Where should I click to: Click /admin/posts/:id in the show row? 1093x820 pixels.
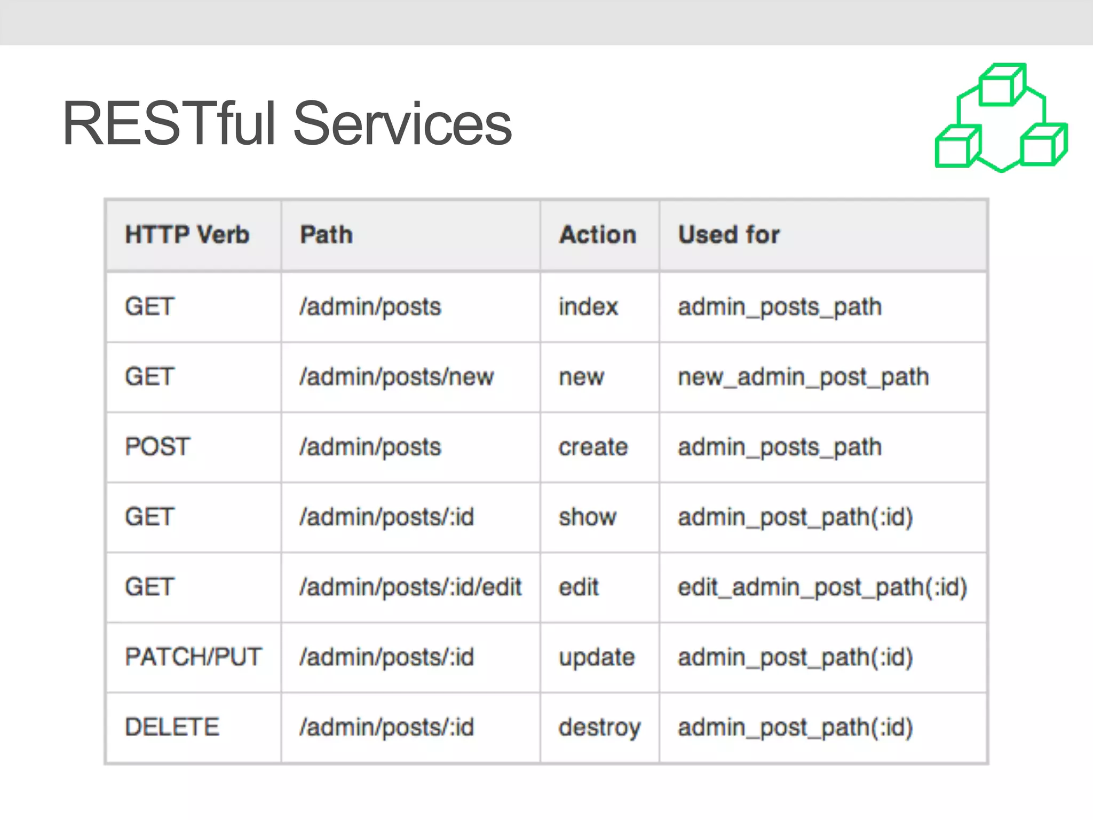[387, 517]
